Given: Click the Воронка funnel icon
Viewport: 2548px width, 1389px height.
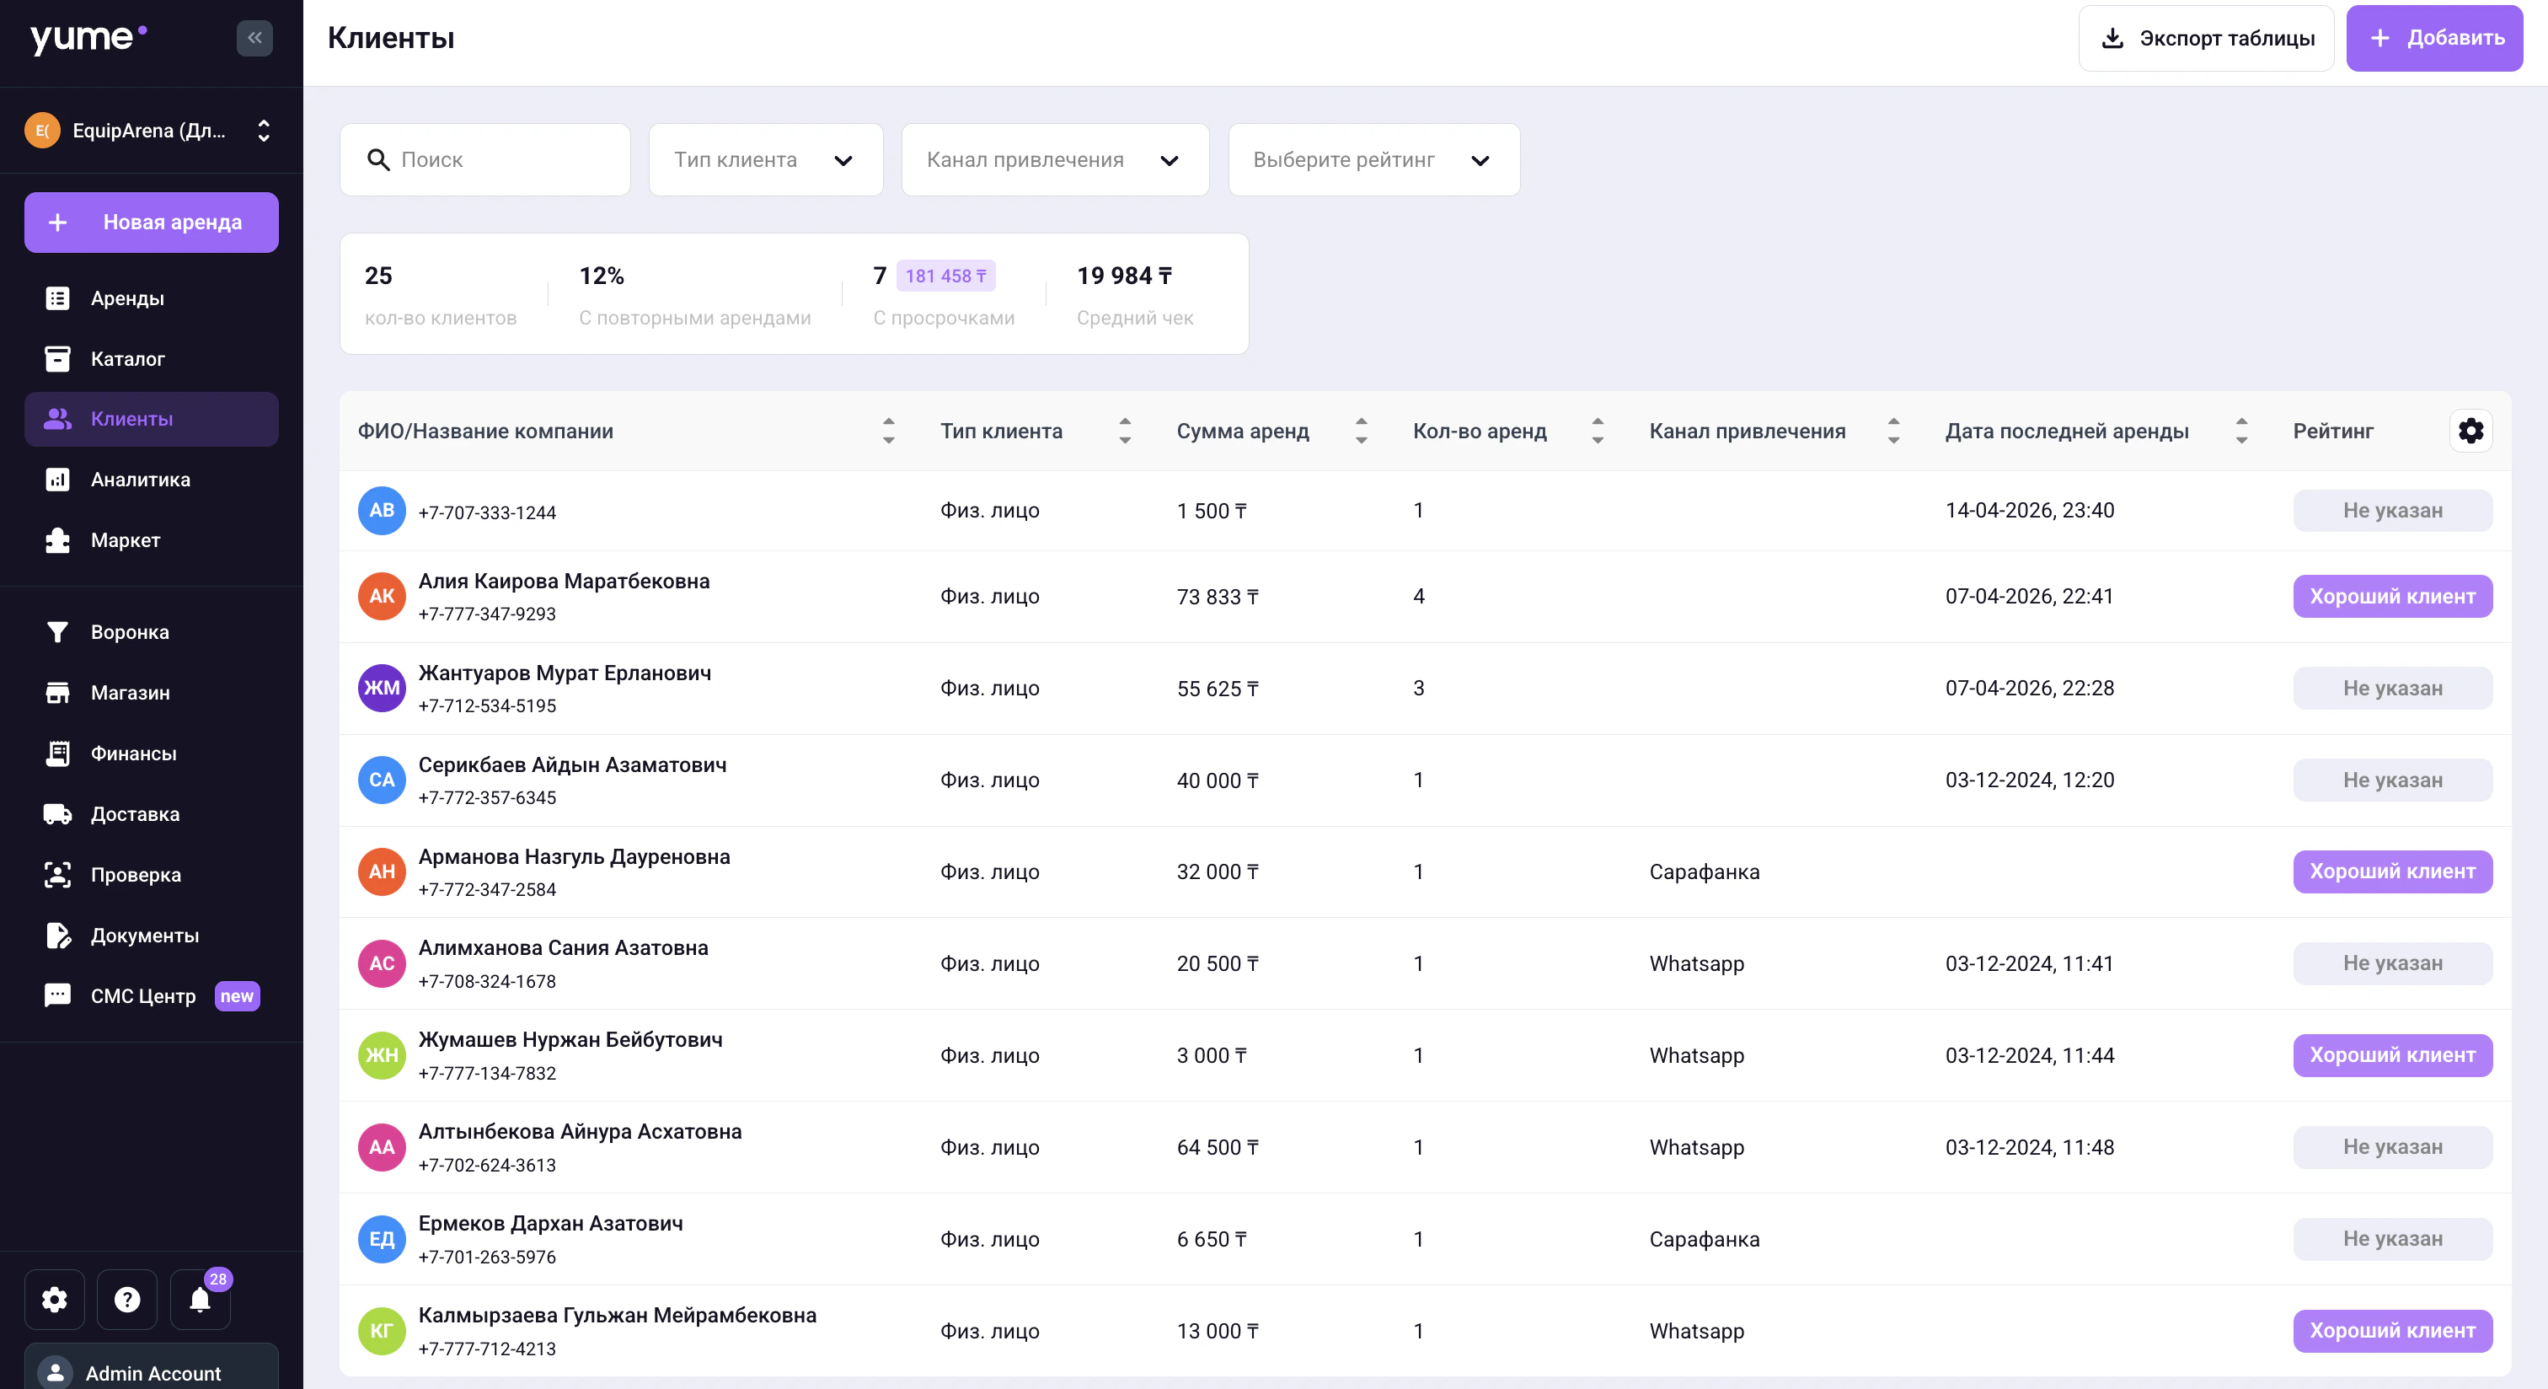Looking at the screenshot, I should tap(57, 632).
